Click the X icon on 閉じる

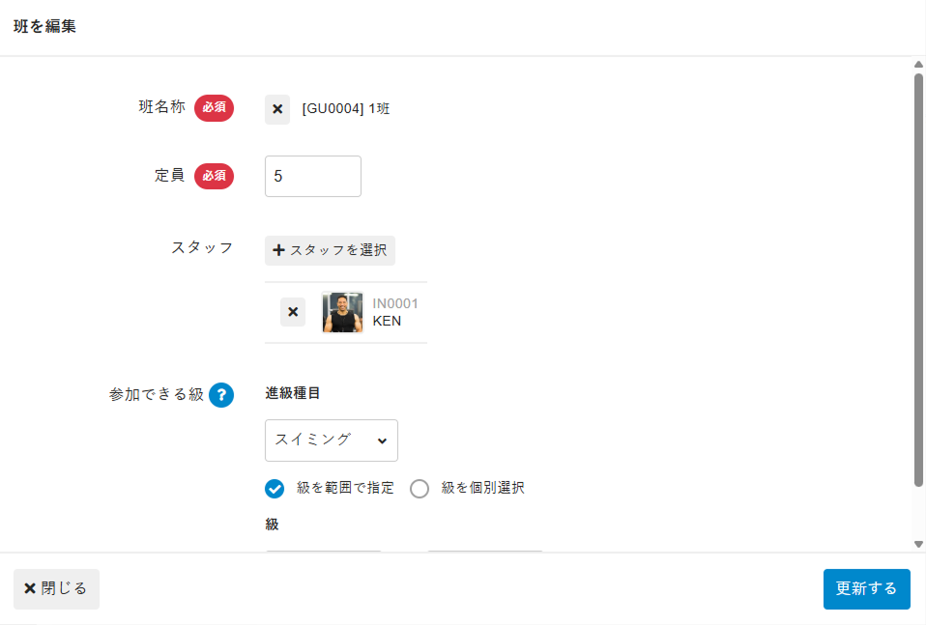click(30, 588)
